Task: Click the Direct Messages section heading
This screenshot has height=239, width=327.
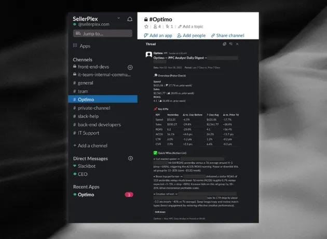Action: coord(90,158)
